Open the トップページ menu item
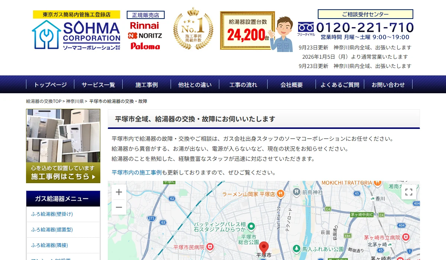446x260 pixels. tap(50, 85)
